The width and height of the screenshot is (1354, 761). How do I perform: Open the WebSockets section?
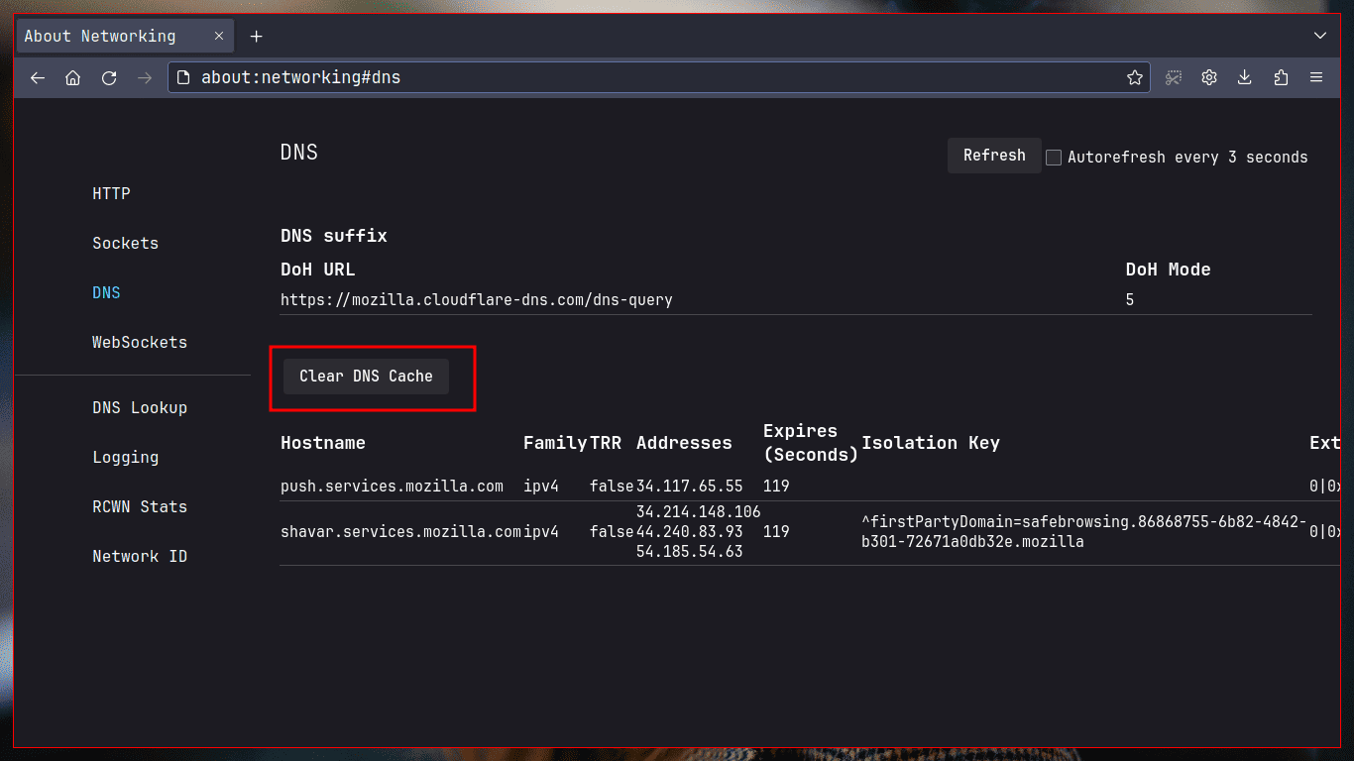point(139,342)
